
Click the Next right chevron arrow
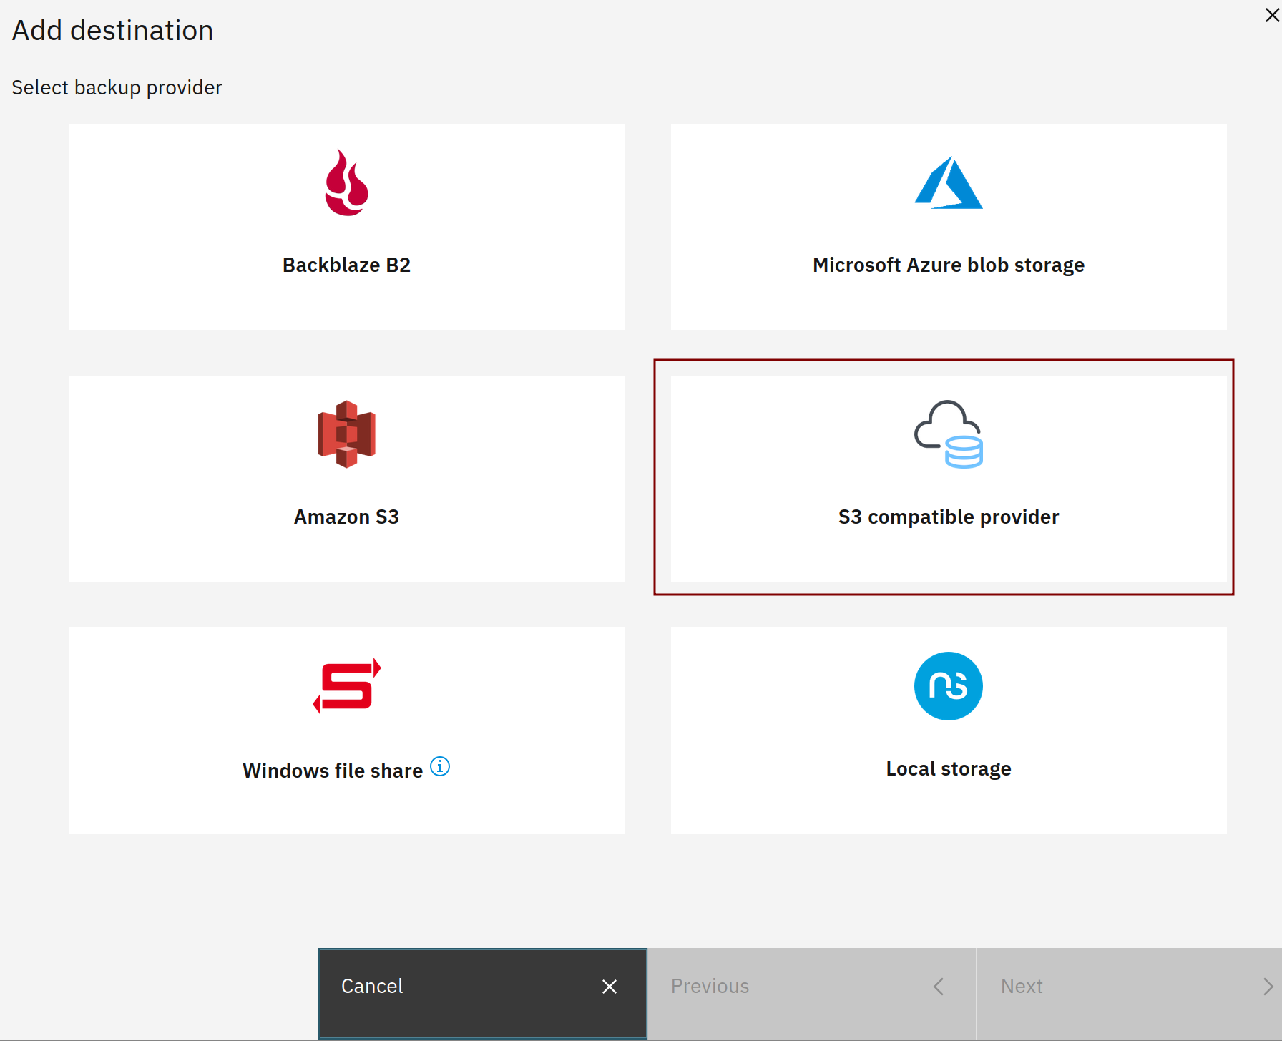tap(1268, 987)
